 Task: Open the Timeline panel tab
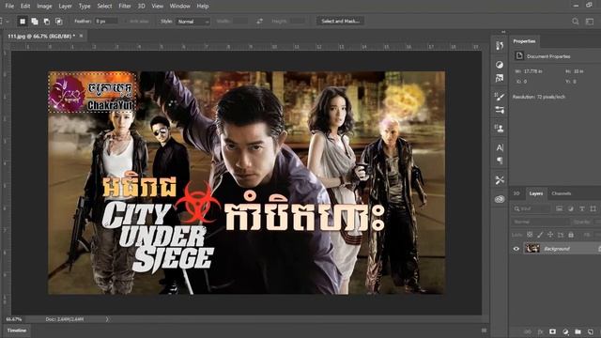pos(17,330)
